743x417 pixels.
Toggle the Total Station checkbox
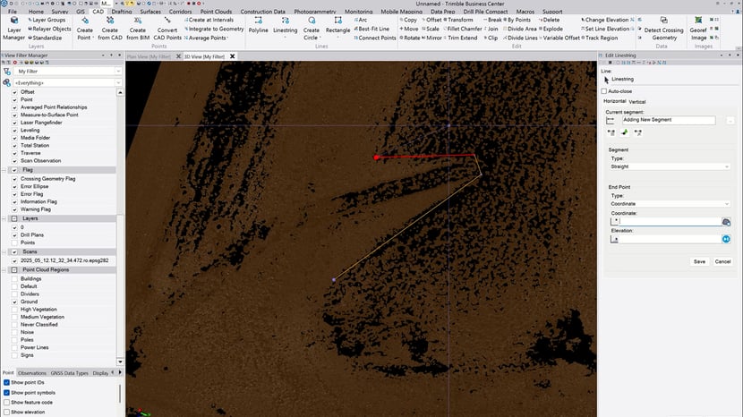(14, 146)
